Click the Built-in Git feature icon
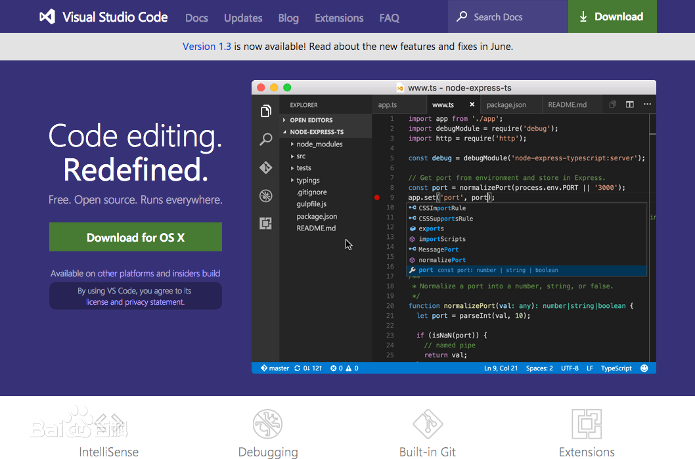Screen dimensions: 695x459 (x=428, y=424)
